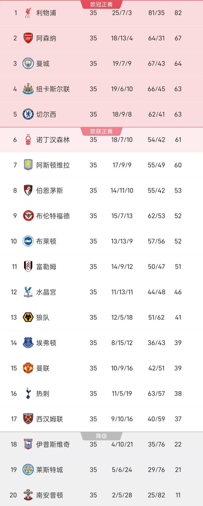This screenshot has width=203, height=506.
Task: Open team name 利物浦
Action: pyautogui.click(x=46, y=13)
